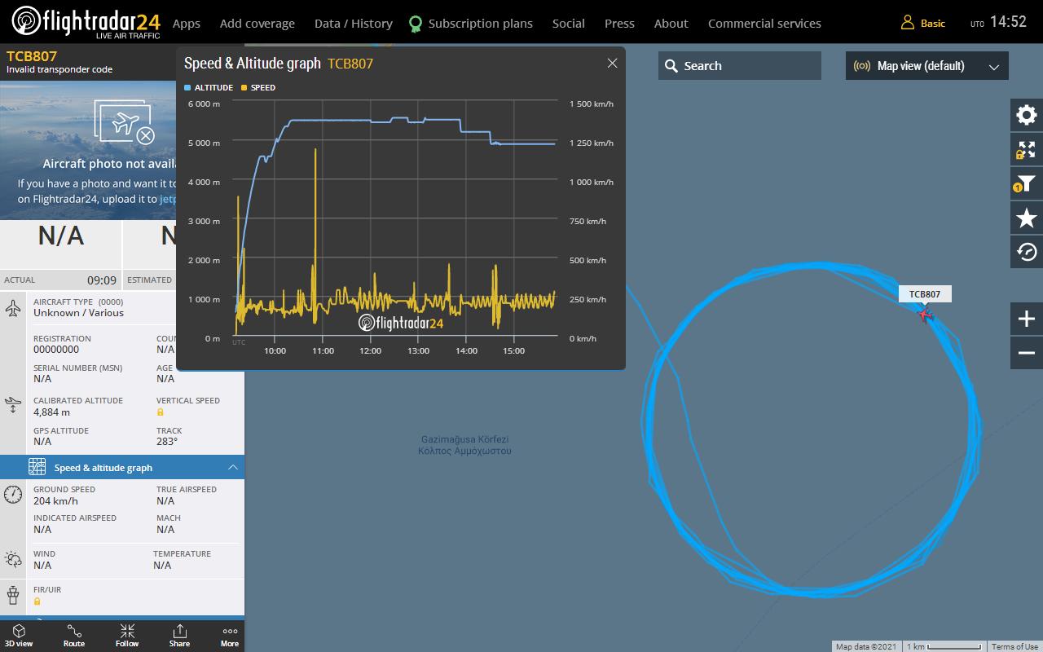Open the Data / History menu
The width and height of the screenshot is (1043, 652).
coord(353,24)
